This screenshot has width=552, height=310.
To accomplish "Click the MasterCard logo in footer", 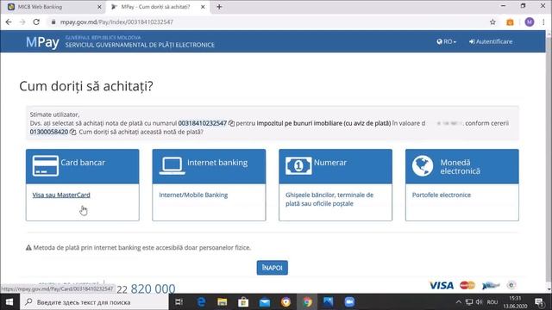I will [467, 285].
